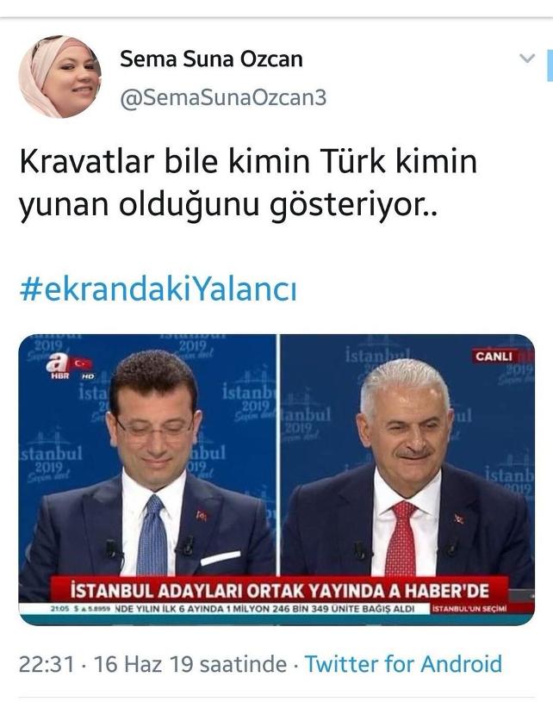Open the #ekrandakiYalancı hashtag
Viewport: 553px width, 714px height.
[x=158, y=289]
